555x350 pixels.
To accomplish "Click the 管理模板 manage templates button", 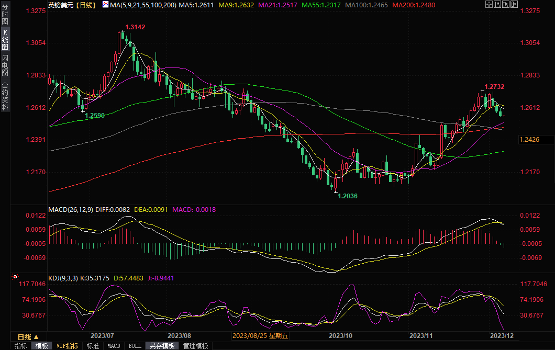I will coord(195,346).
